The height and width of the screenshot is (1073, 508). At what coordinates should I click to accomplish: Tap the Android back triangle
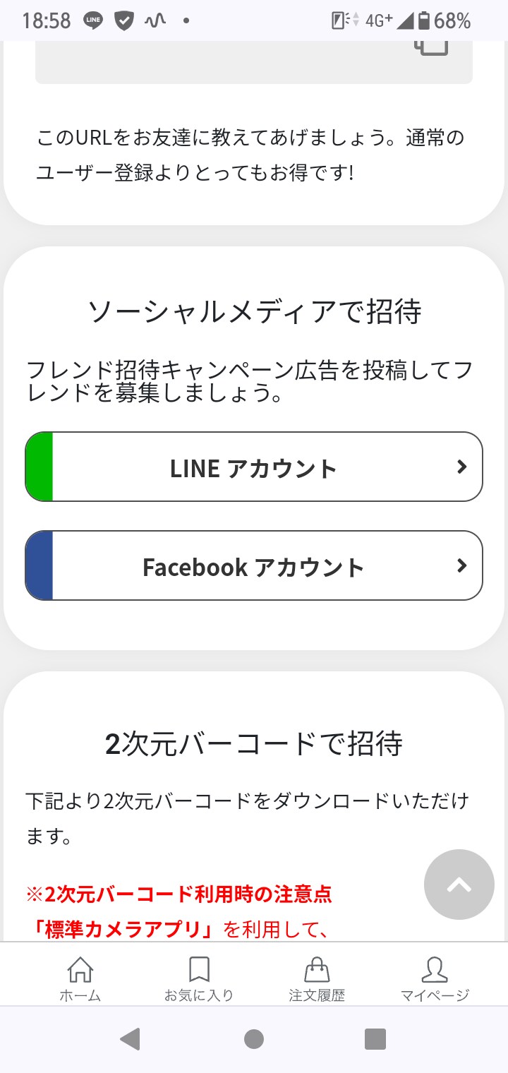130,1038
